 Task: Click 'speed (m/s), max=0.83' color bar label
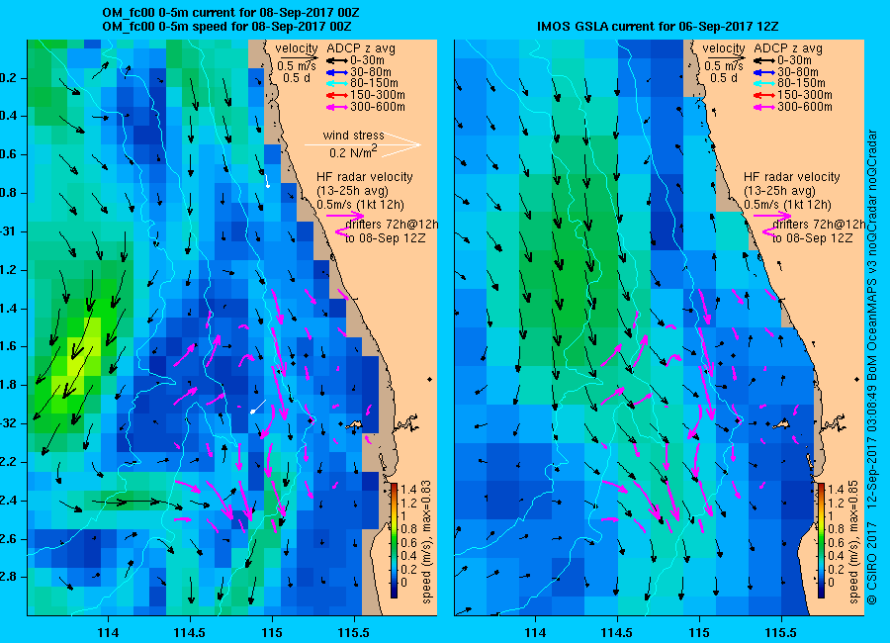(426, 542)
